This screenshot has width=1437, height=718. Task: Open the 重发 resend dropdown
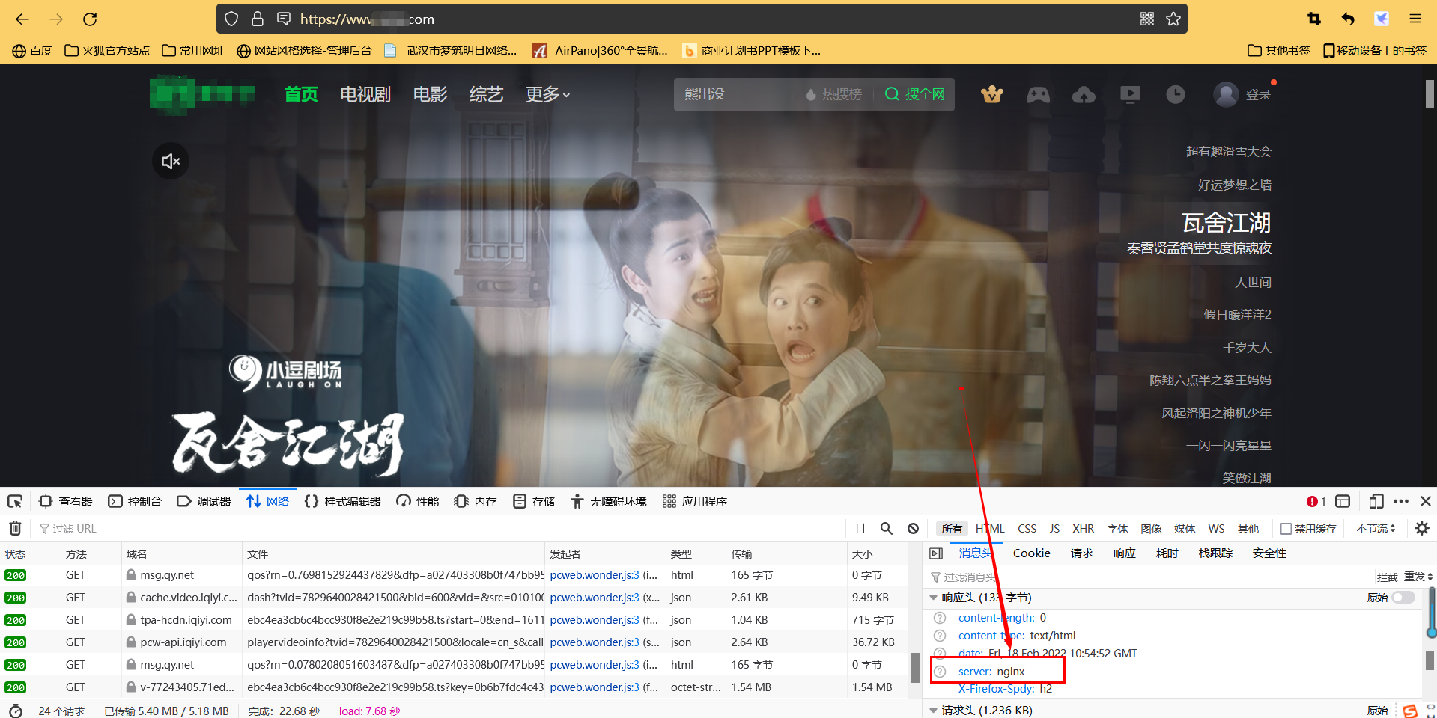1418,577
